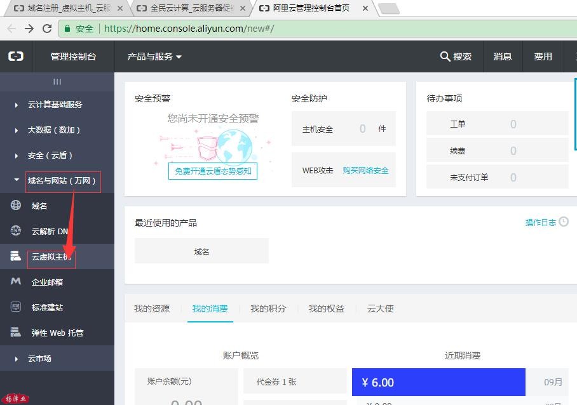This screenshot has height=405, width=577.
Task: Click 免费开通云盾态势感知 button
Action: point(213,171)
